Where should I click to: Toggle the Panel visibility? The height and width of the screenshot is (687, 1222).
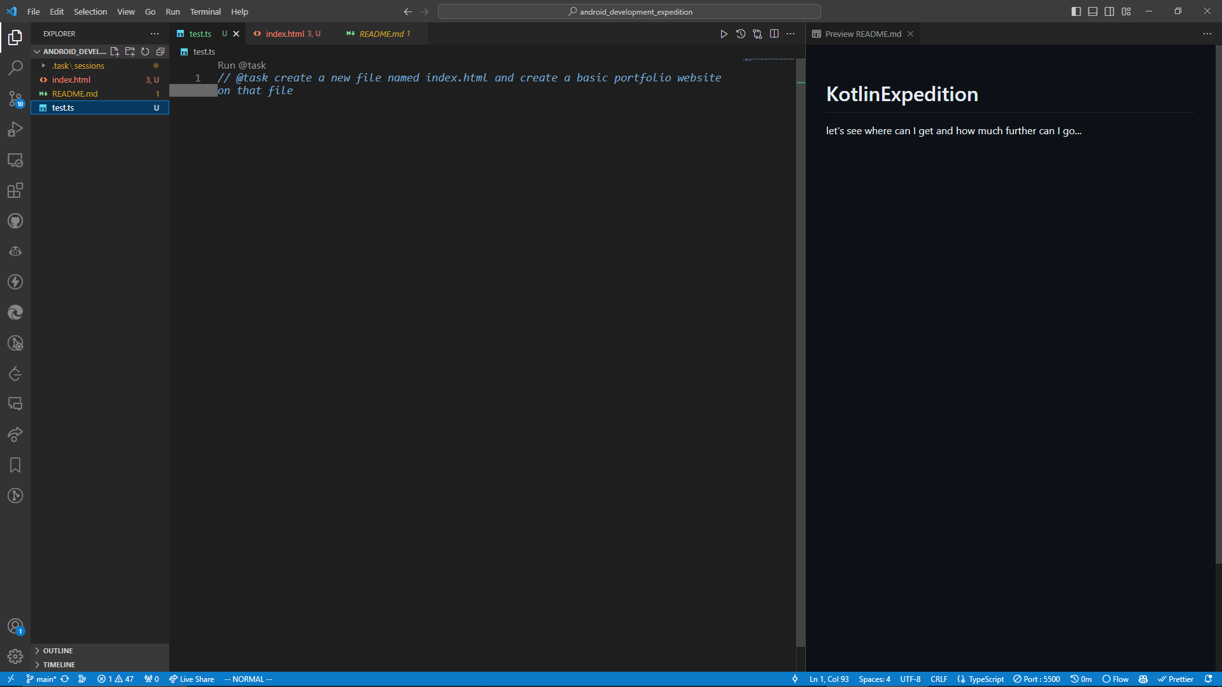1092,11
